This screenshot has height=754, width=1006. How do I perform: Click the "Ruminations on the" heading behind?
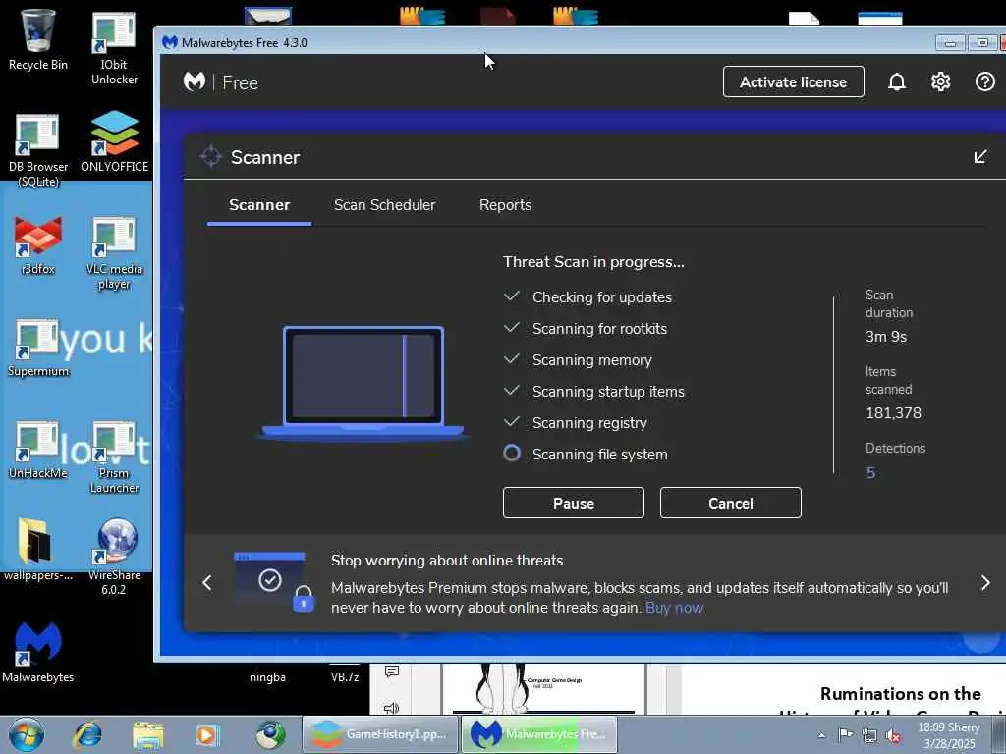point(900,694)
